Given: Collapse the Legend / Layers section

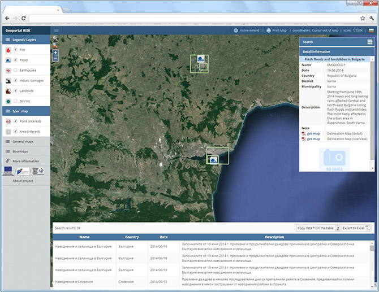Looking at the screenshot, I should (26, 40).
